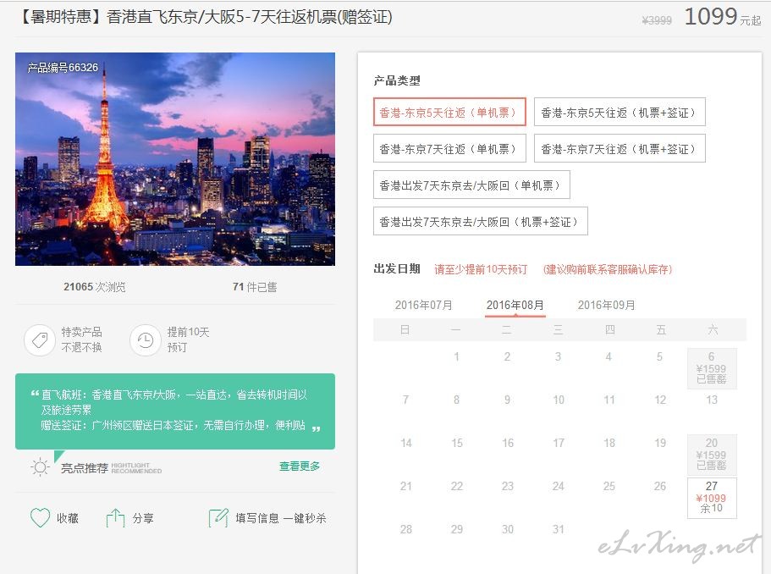Screen dimensions: 771x574
Task: Click the 建议购前联系客服确认库存 notice
Action: point(608,269)
